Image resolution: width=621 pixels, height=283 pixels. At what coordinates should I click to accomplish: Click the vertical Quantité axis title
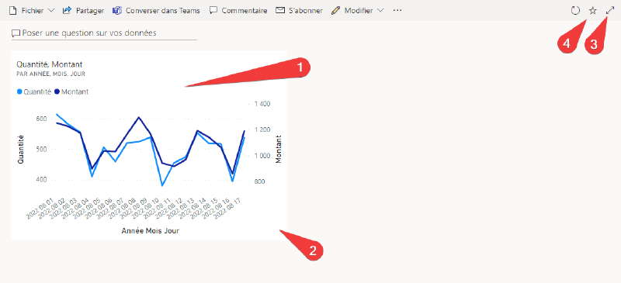coord(21,149)
